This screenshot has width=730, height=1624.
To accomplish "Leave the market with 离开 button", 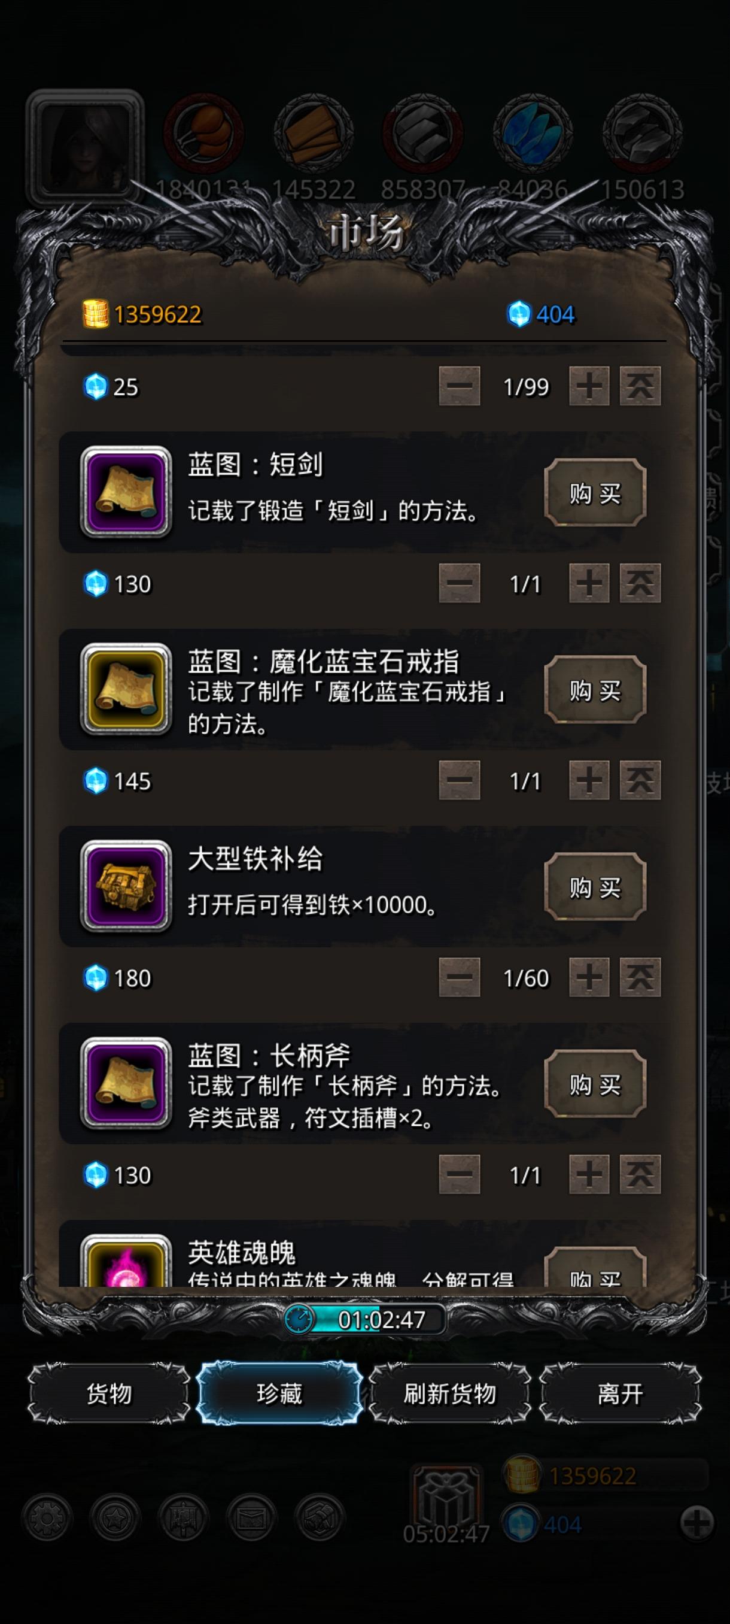I will [620, 1393].
